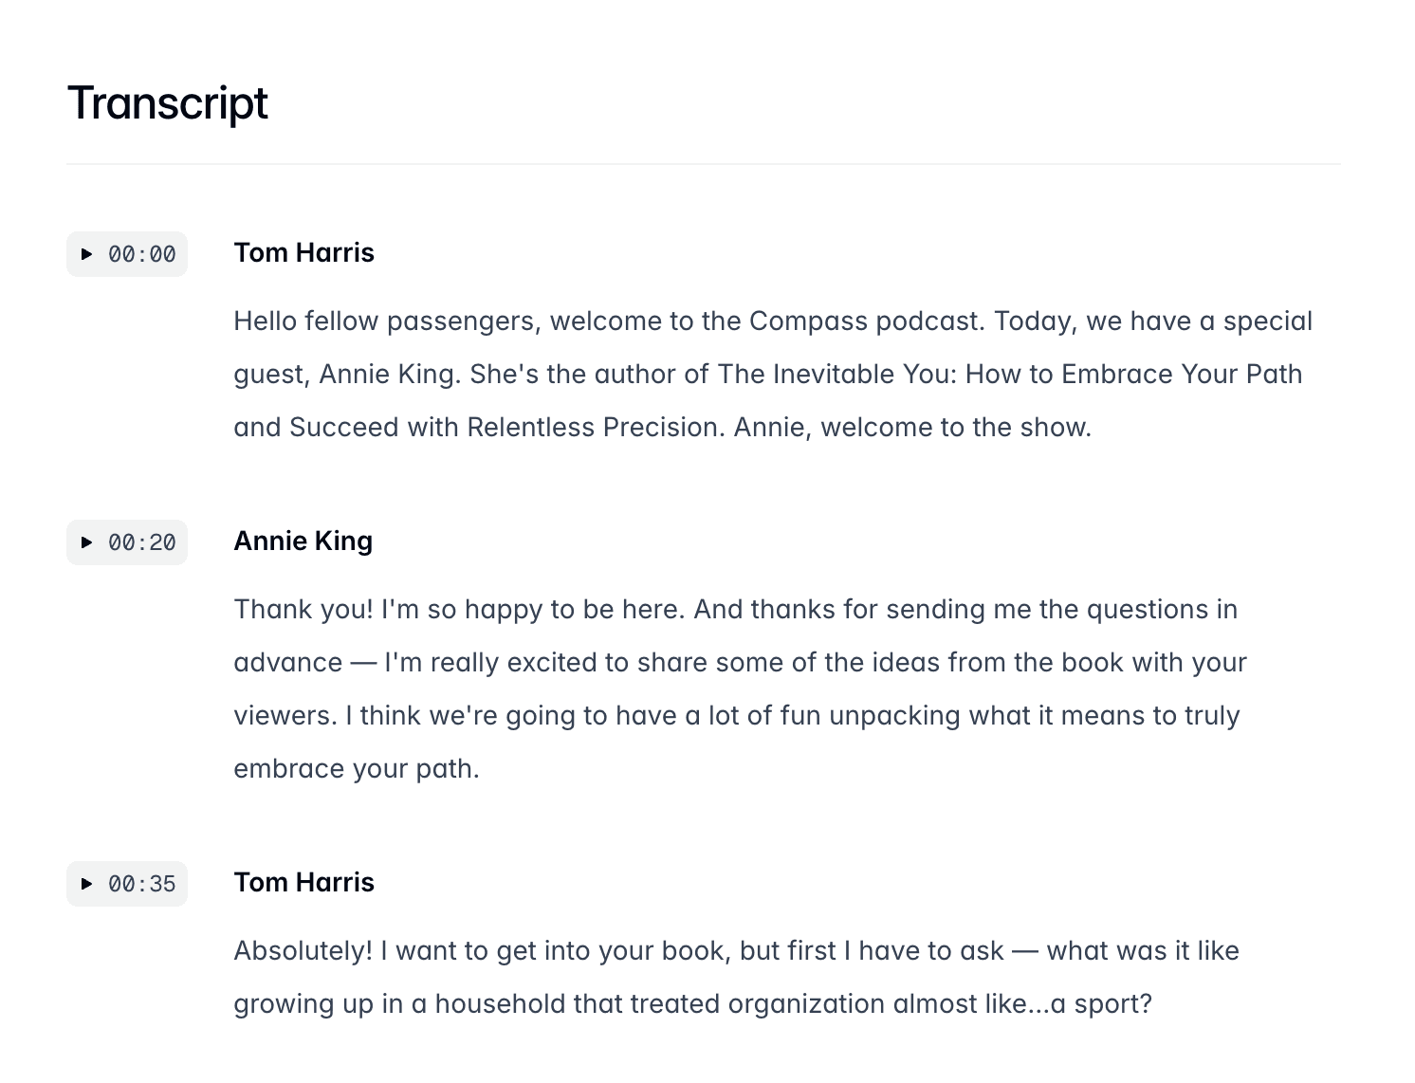The width and height of the screenshot is (1415, 1083).
Task: Play the audio from timestamp 00:00
Action: [x=126, y=254]
